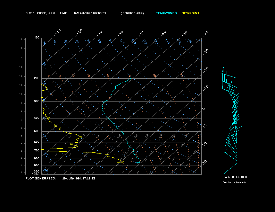Click the 1050 pressure level label
The width and height of the screenshot is (275, 212).
click(x=36, y=174)
